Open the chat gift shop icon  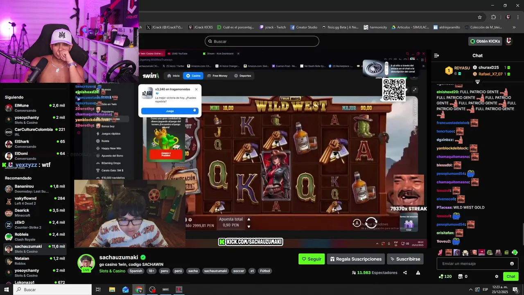[x=460, y=277]
